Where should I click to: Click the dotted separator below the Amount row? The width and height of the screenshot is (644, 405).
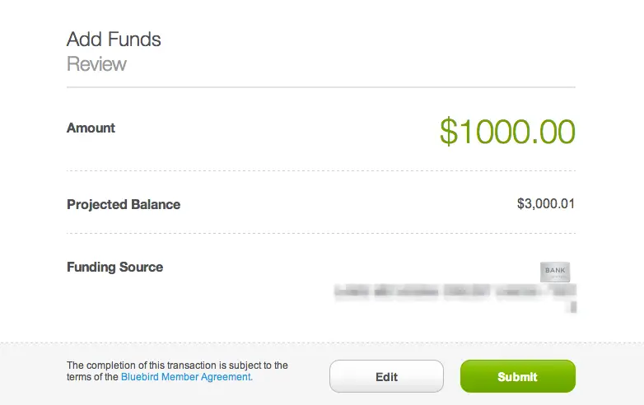click(x=321, y=170)
